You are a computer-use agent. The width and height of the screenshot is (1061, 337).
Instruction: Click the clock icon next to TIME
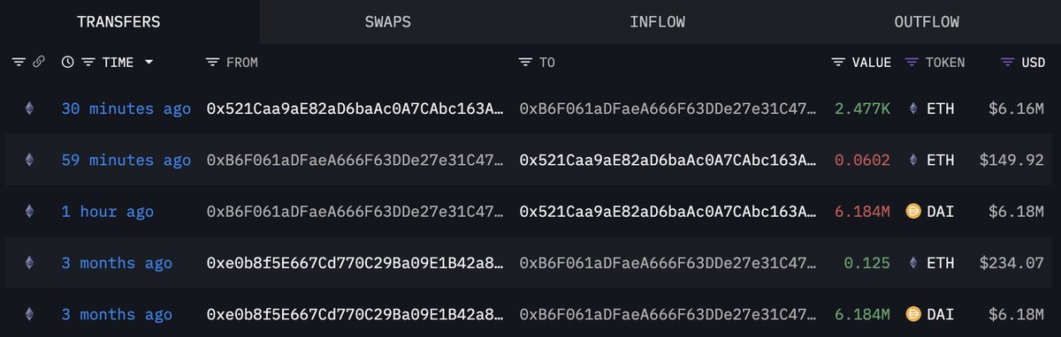67,63
